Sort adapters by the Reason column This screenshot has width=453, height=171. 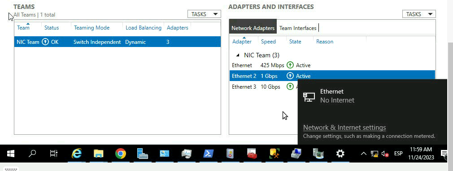click(x=324, y=42)
